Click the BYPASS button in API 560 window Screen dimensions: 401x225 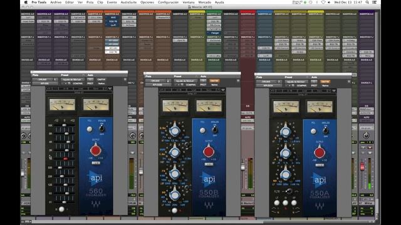pos(102,79)
